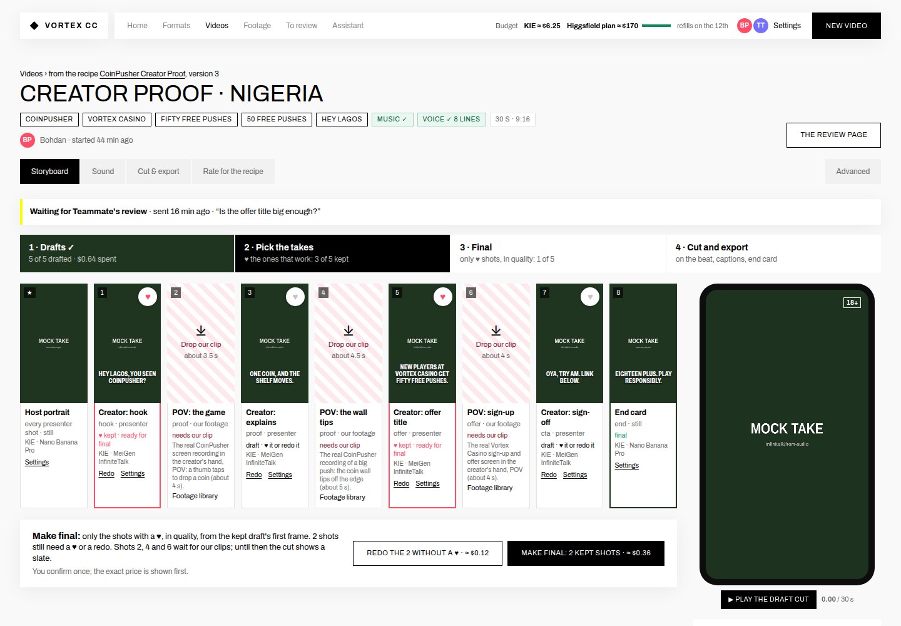This screenshot has height=626, width=901.
Task: Click the Vortex CC diamond logo icon
Action: [x=34, y=26]
